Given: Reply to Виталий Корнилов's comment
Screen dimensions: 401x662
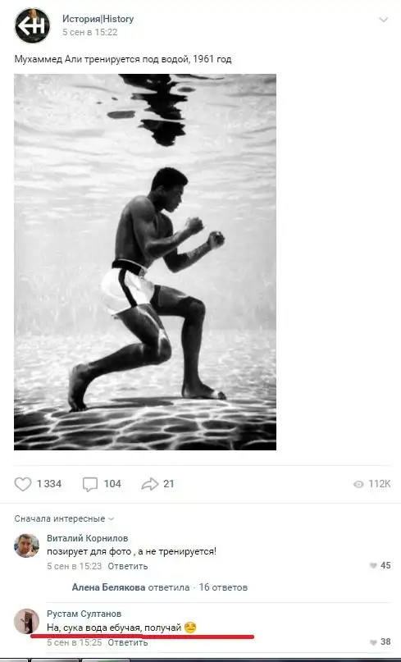Looking at the screenshot, I should pos(127,566).
